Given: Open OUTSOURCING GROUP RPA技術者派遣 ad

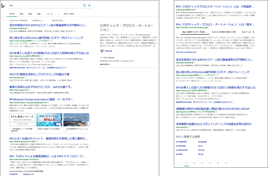Looking at the screenshot, I should click(x=213, y=109).
